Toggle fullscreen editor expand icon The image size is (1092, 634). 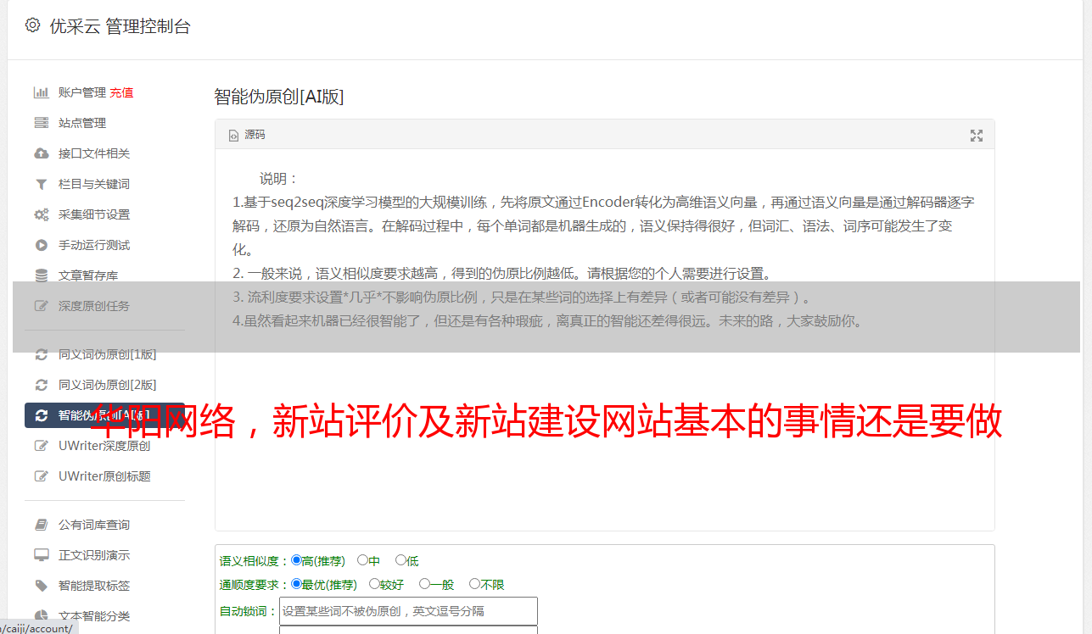[x=977, y=136]
